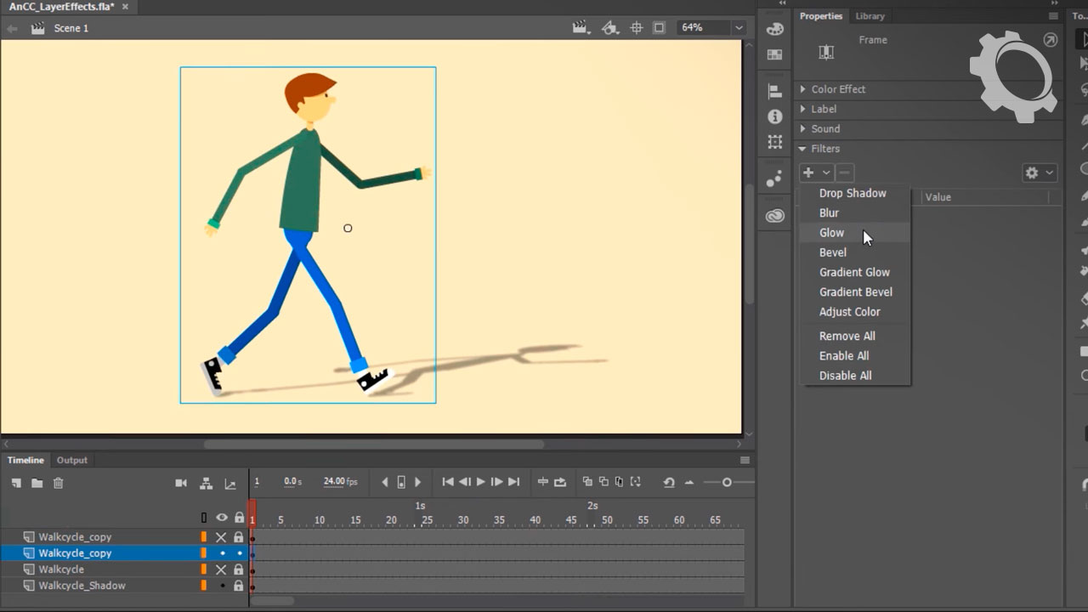Expand the Color Effect section
The image size is (1088, 612).
tap(837, 89)
